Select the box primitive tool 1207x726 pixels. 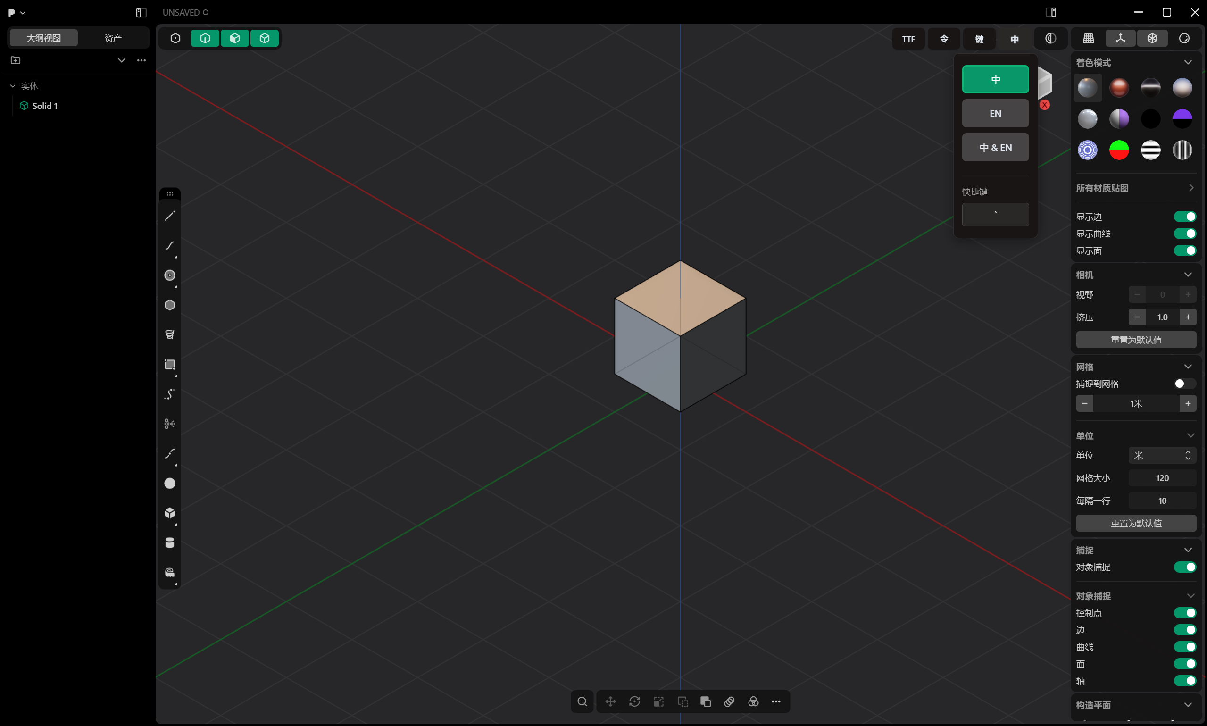coord(170,513)
